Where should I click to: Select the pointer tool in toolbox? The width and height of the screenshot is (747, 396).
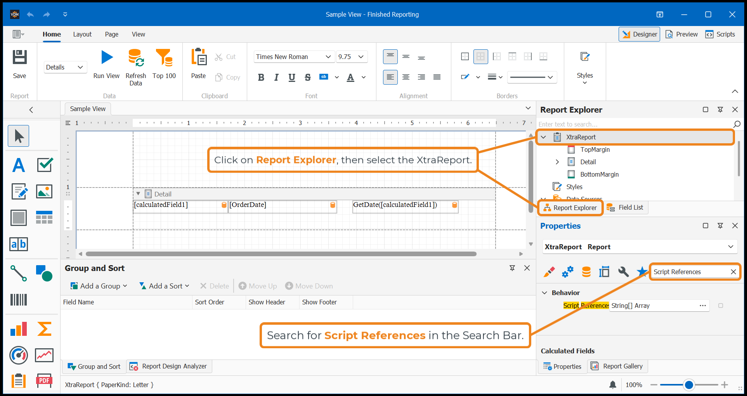click(19, 136)
